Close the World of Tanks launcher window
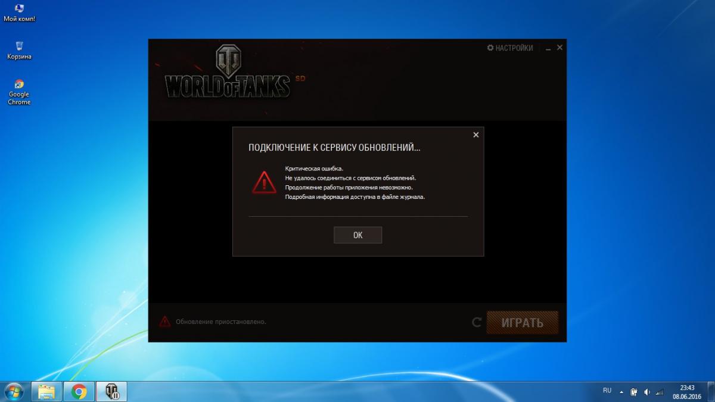 [559, 48]
